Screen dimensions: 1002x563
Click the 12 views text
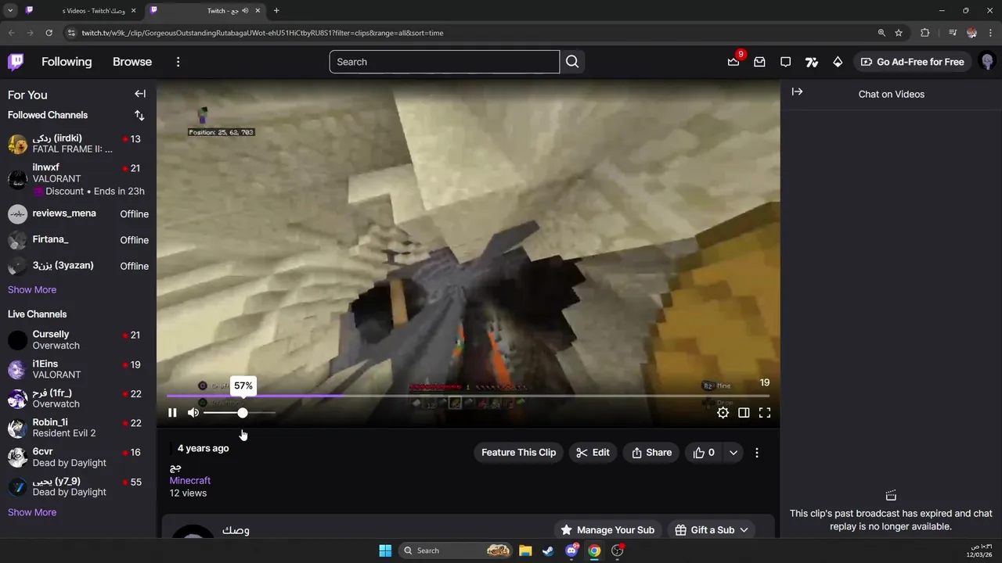[x=188, y=493]
